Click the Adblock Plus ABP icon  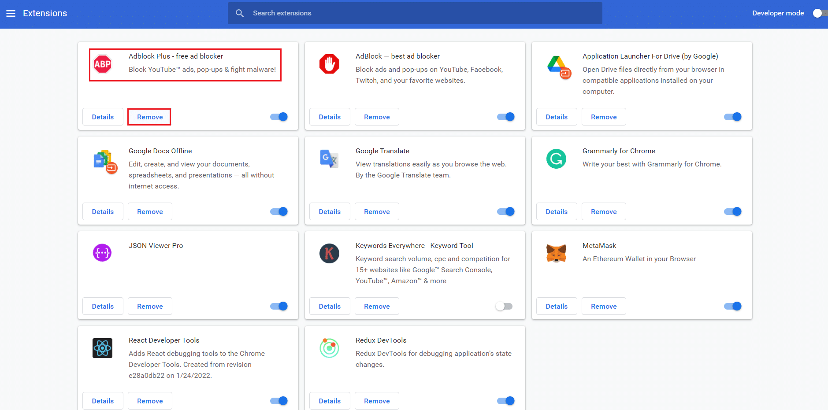click(x=103, y=64)
